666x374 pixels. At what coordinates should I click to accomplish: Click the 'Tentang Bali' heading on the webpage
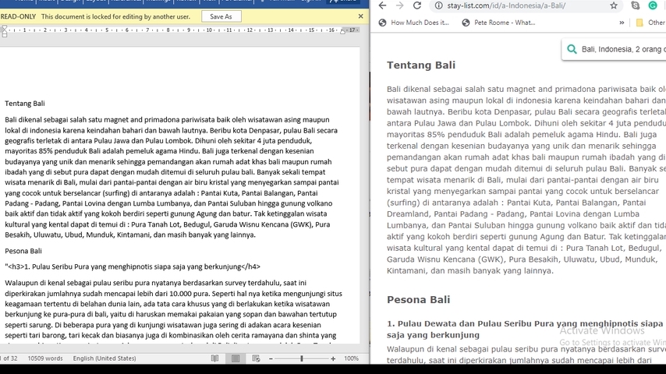(x=421, y=65)
